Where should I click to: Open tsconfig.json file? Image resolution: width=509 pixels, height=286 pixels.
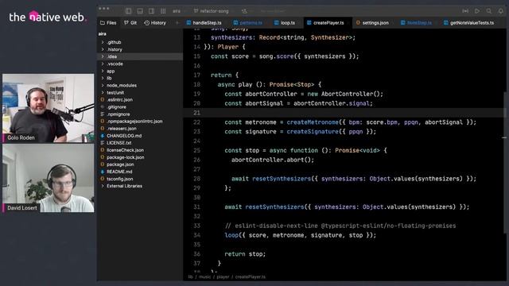[120, 179]
